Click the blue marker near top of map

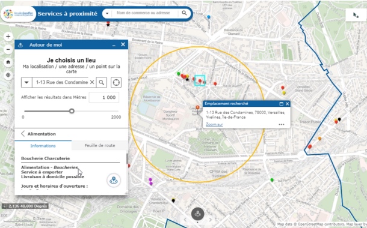pyautogui.click(x=209, y=17)
